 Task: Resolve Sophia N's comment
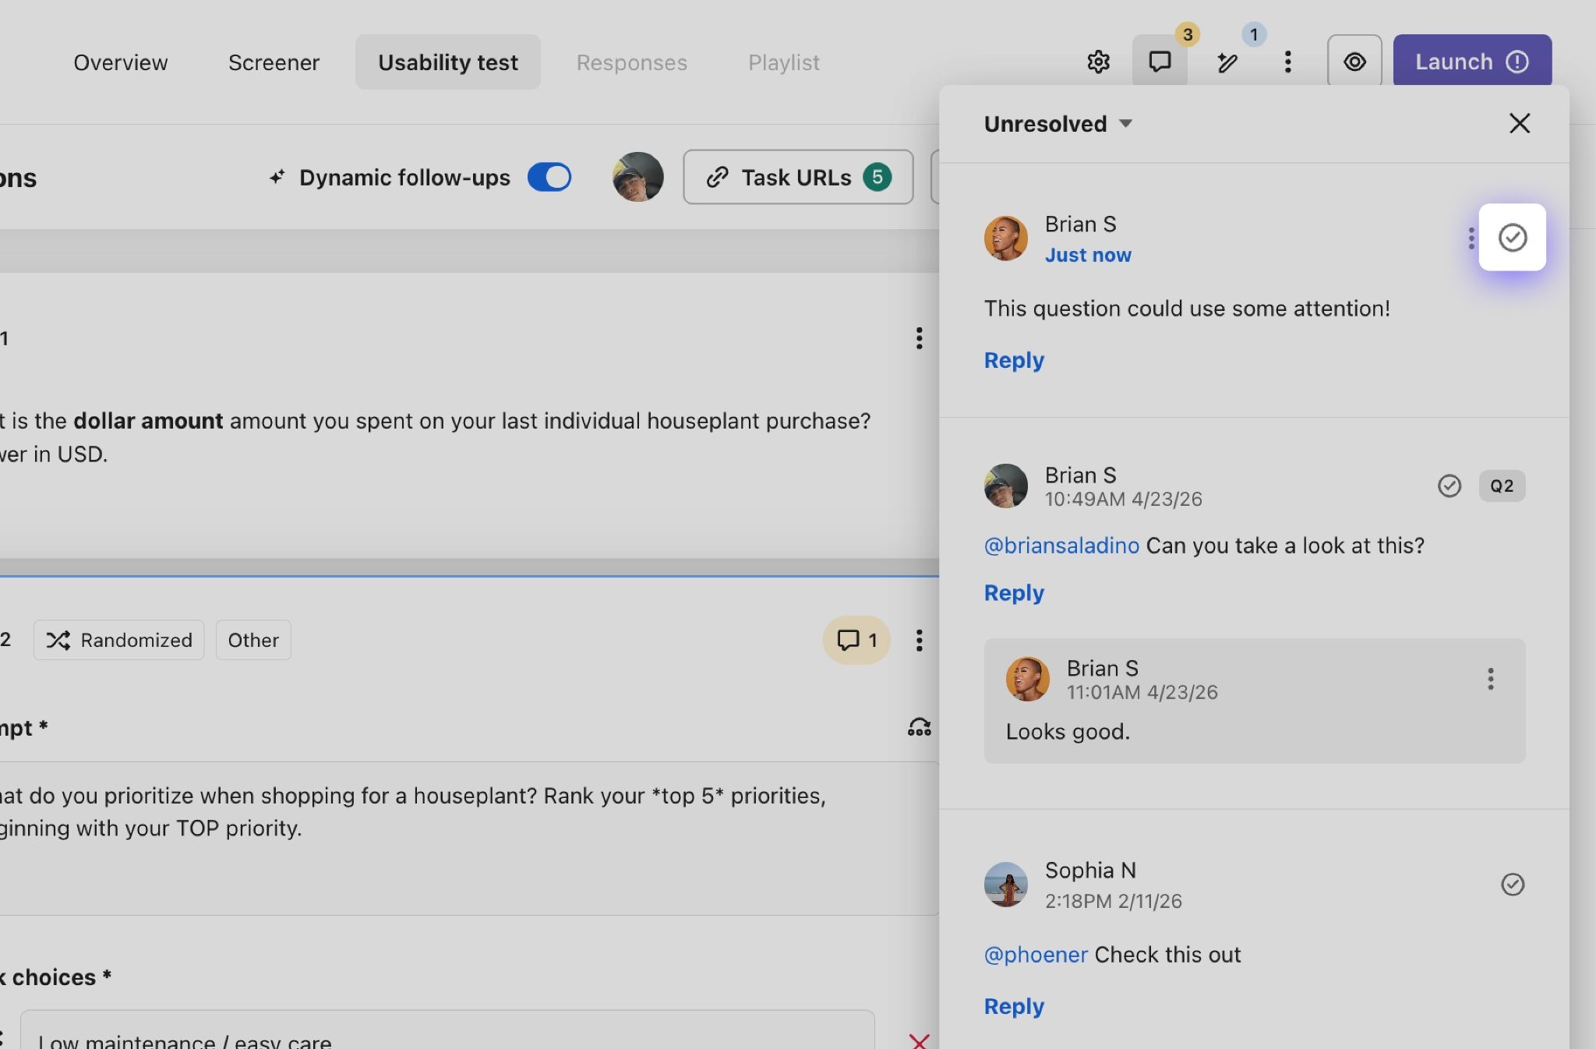(x=1512, y=884)
